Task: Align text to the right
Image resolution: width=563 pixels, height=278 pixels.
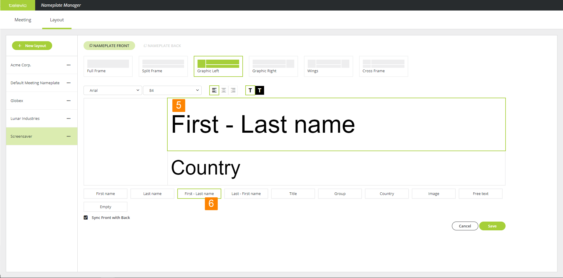Action: coord(233,90)
